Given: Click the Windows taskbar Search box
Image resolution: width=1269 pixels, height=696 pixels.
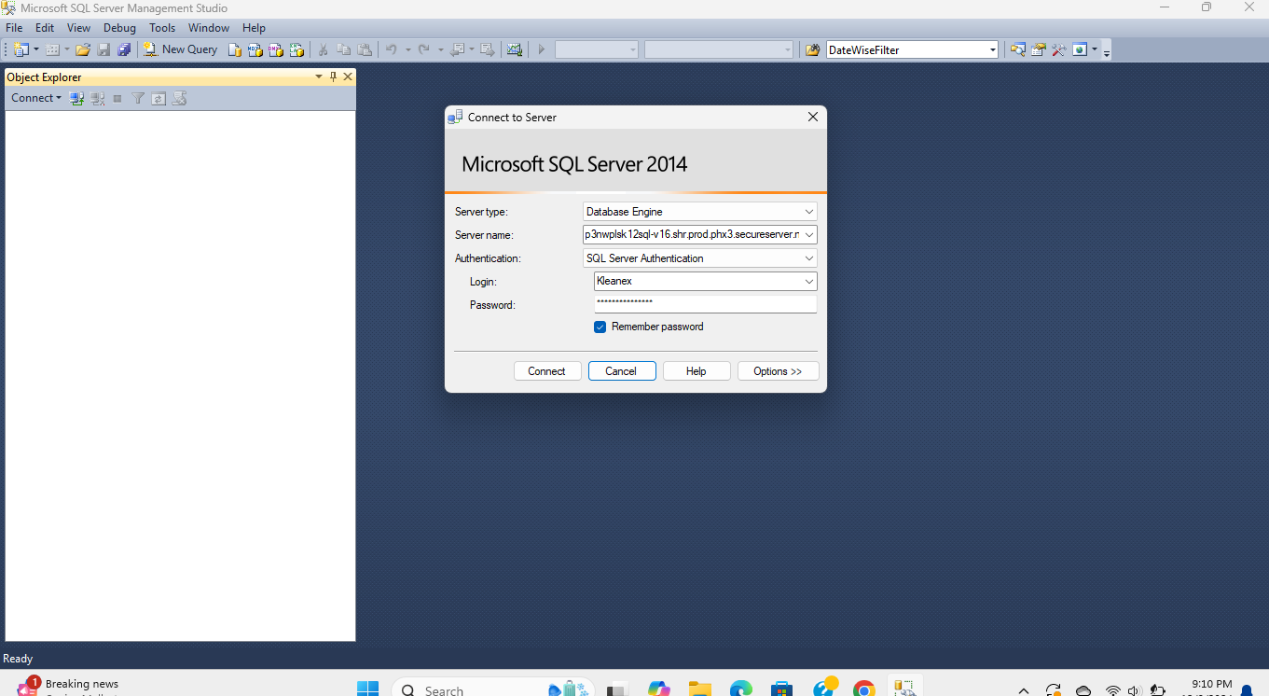Looking at the screenshot, I should (492, 689).
